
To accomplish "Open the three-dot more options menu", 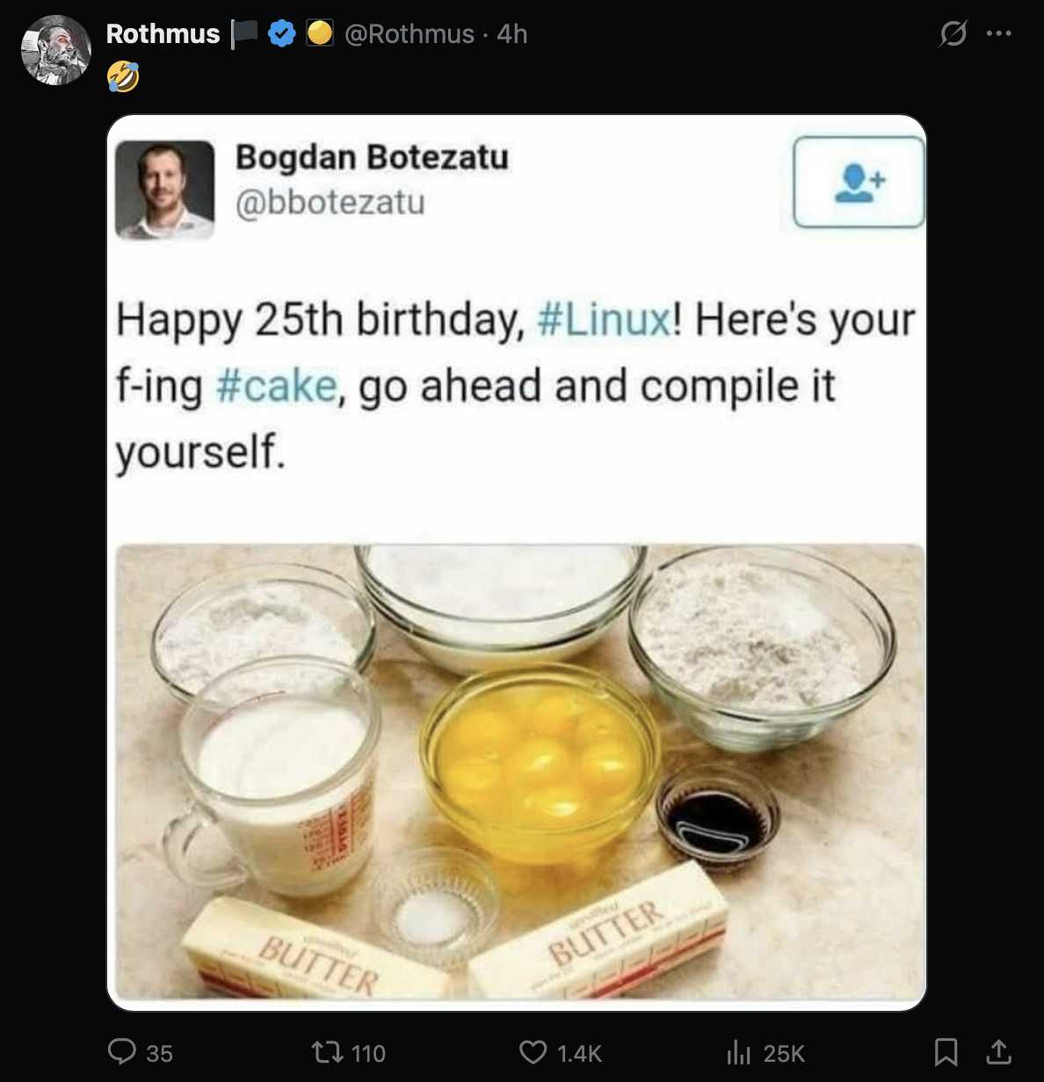I will [x=999, y=34].
